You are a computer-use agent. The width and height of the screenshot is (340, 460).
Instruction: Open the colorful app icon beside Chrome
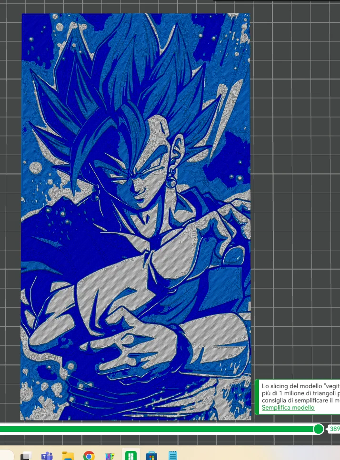pyautogui.click(x=110, y=457)
